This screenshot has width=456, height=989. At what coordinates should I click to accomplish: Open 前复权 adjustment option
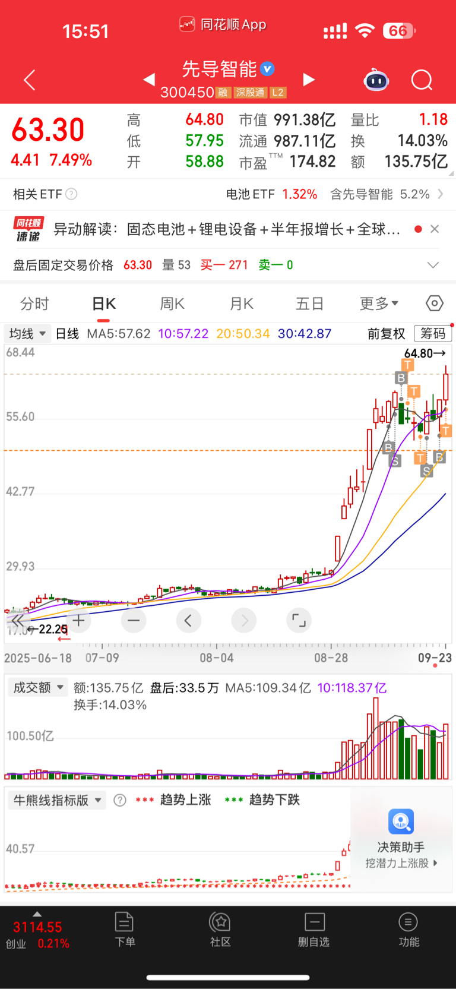(x=386, y=334)
